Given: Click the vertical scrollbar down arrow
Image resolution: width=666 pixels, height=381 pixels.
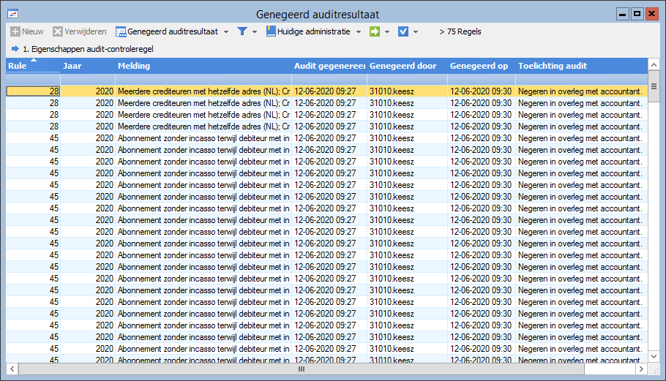Looking at the screenshot, I should click(x=654, y=356).
